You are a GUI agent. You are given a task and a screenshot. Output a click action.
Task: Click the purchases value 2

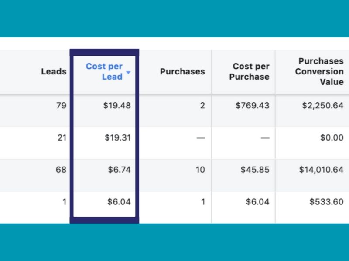pyautogui.click(x=202, y=105)
